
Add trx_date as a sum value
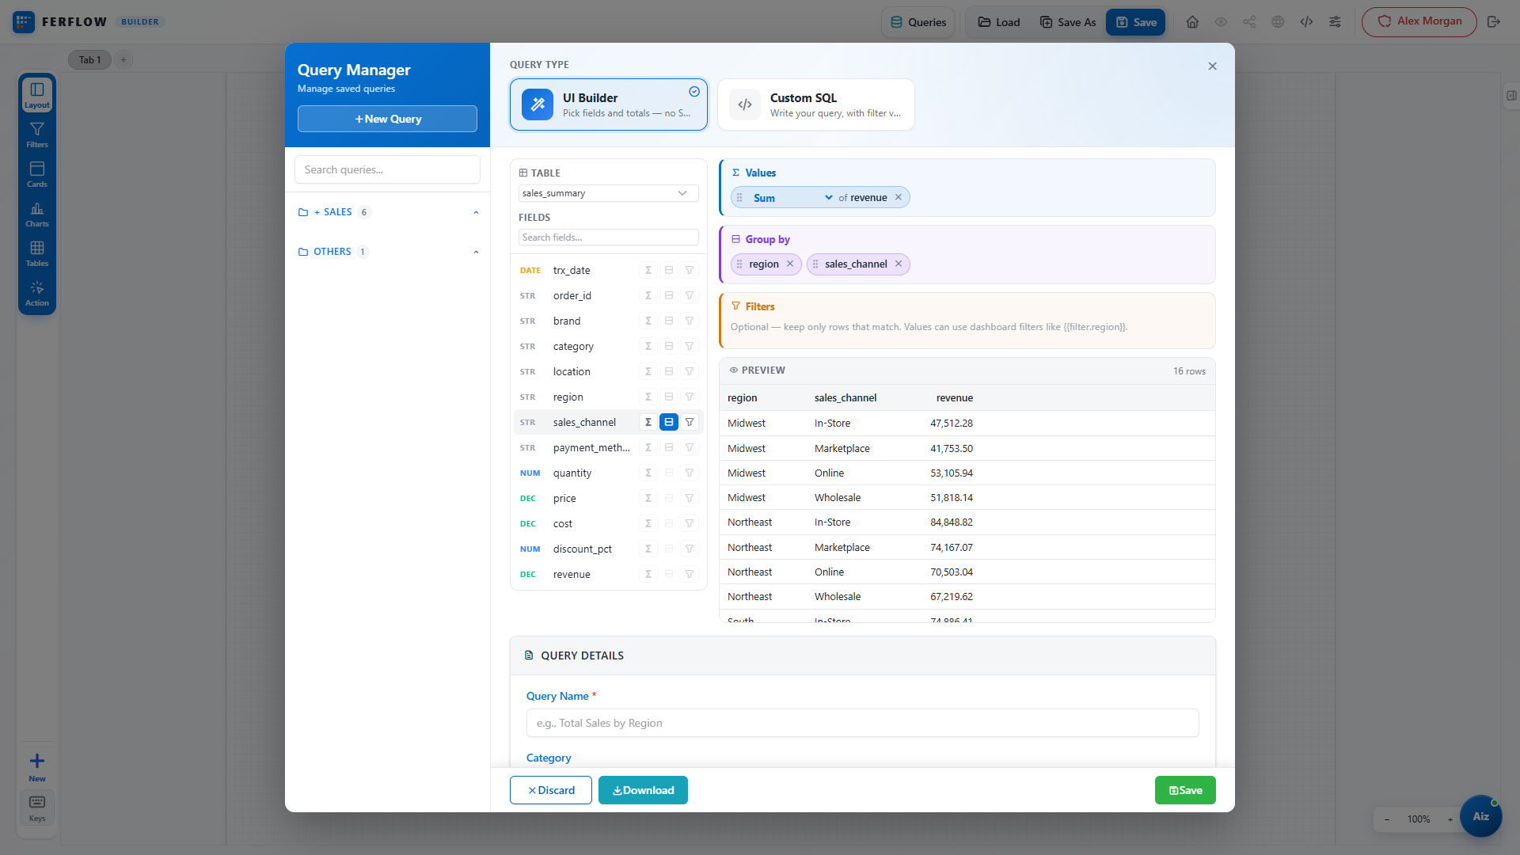click(x=648, y=271)
